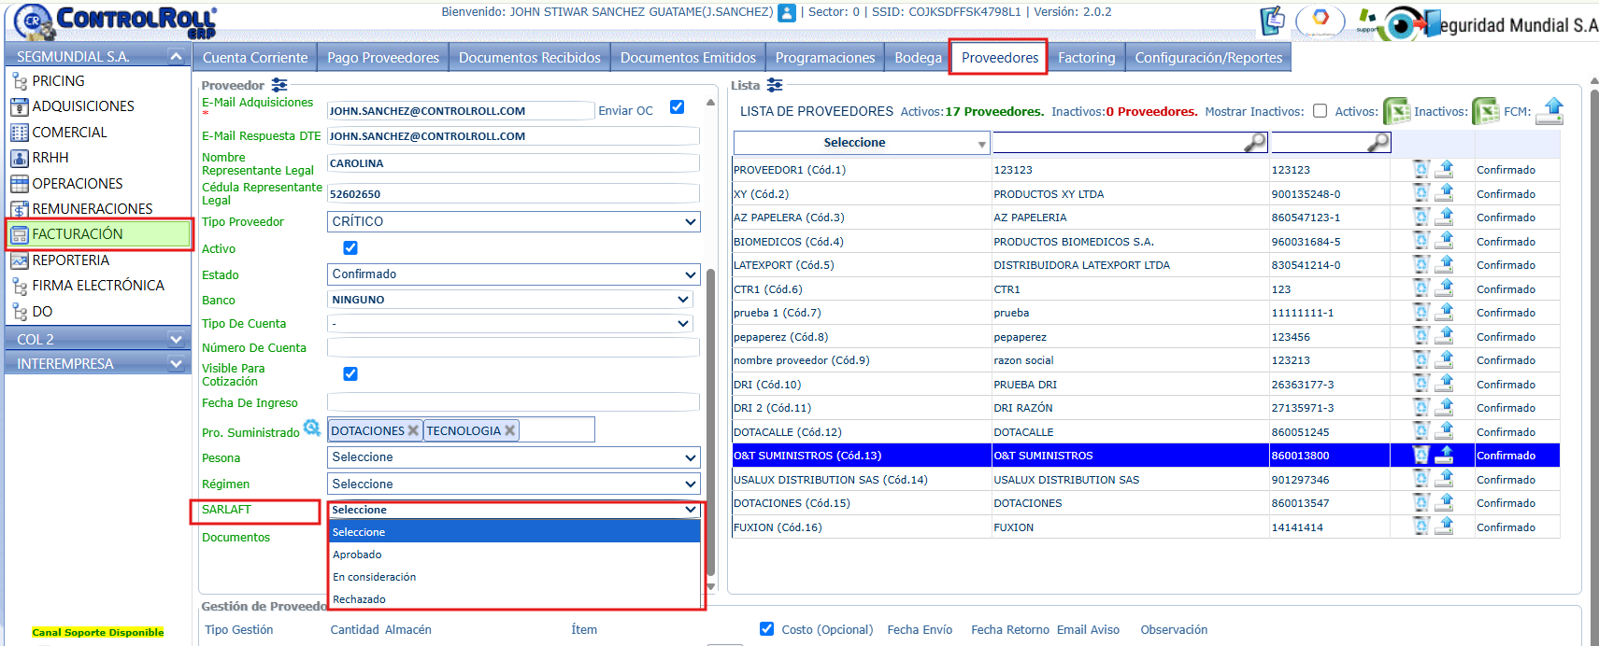1599x646 pixels.
Task: Export active providers to Excel icon
Action: point(1396,111)
